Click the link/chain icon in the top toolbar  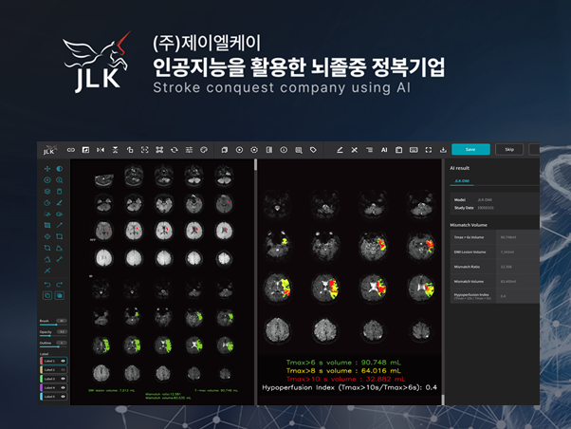click(69, 150)
